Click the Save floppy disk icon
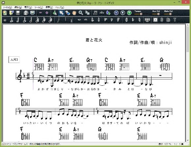 tap(18, 13)
